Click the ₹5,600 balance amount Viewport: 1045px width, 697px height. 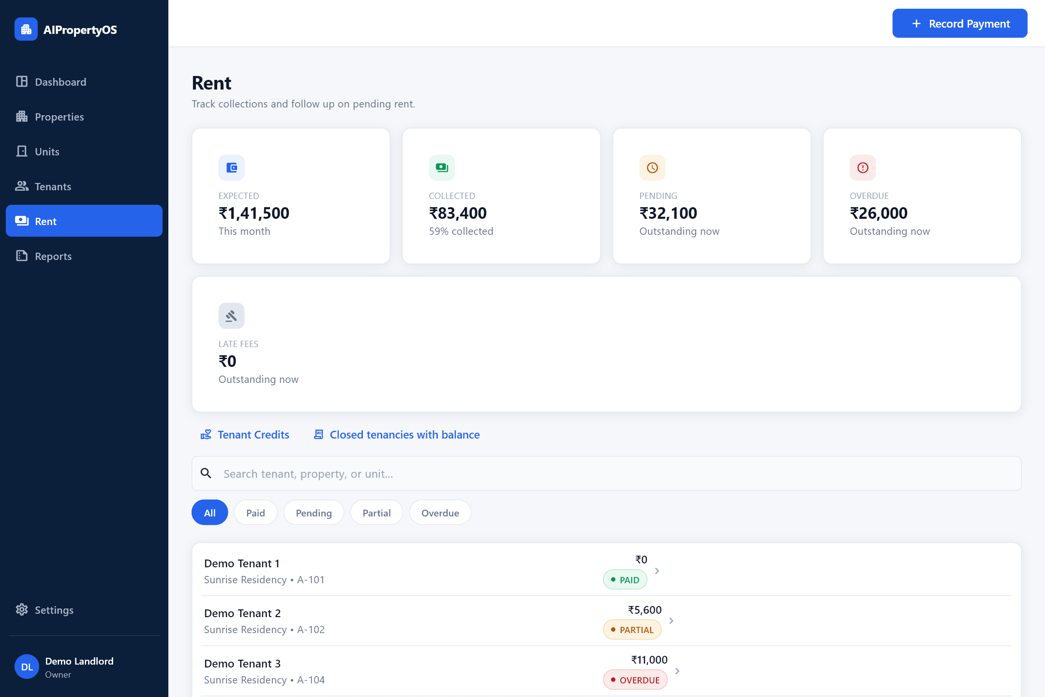(x=645, y=610)
